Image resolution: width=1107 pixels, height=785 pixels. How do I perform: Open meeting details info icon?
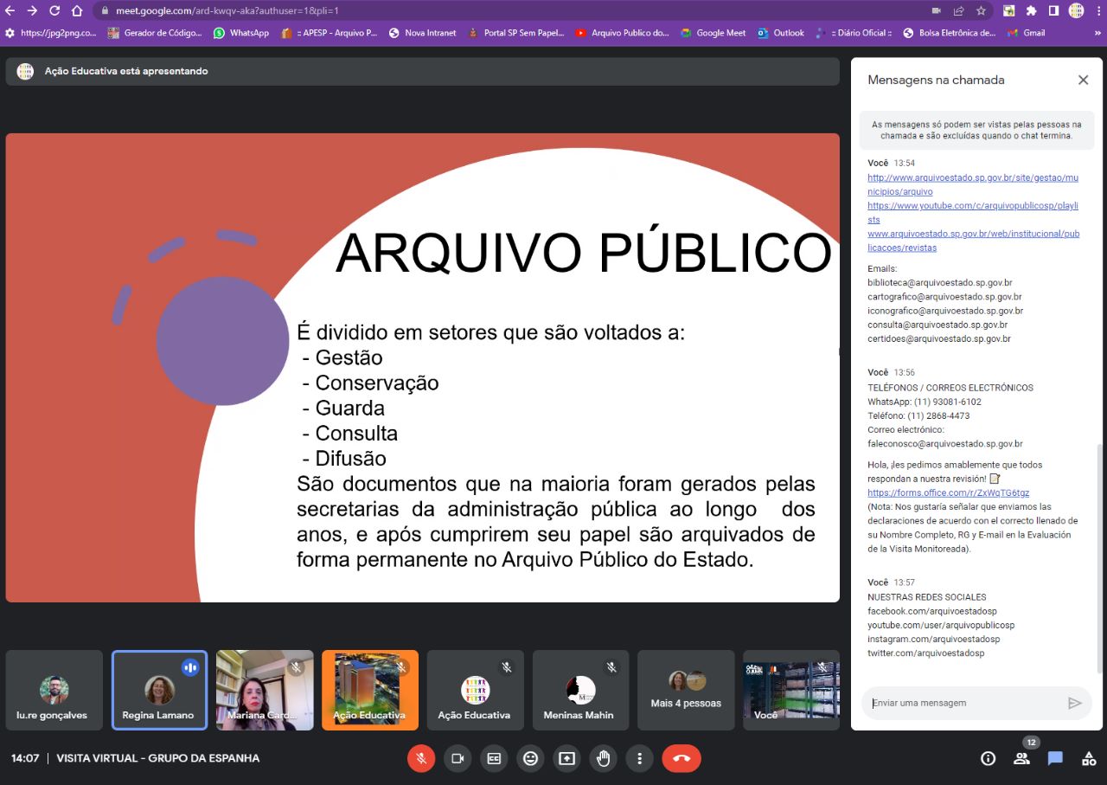tap(988, 758)
